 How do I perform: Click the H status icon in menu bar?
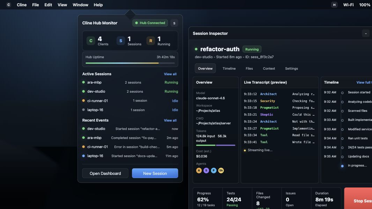[x=334, y=5]
